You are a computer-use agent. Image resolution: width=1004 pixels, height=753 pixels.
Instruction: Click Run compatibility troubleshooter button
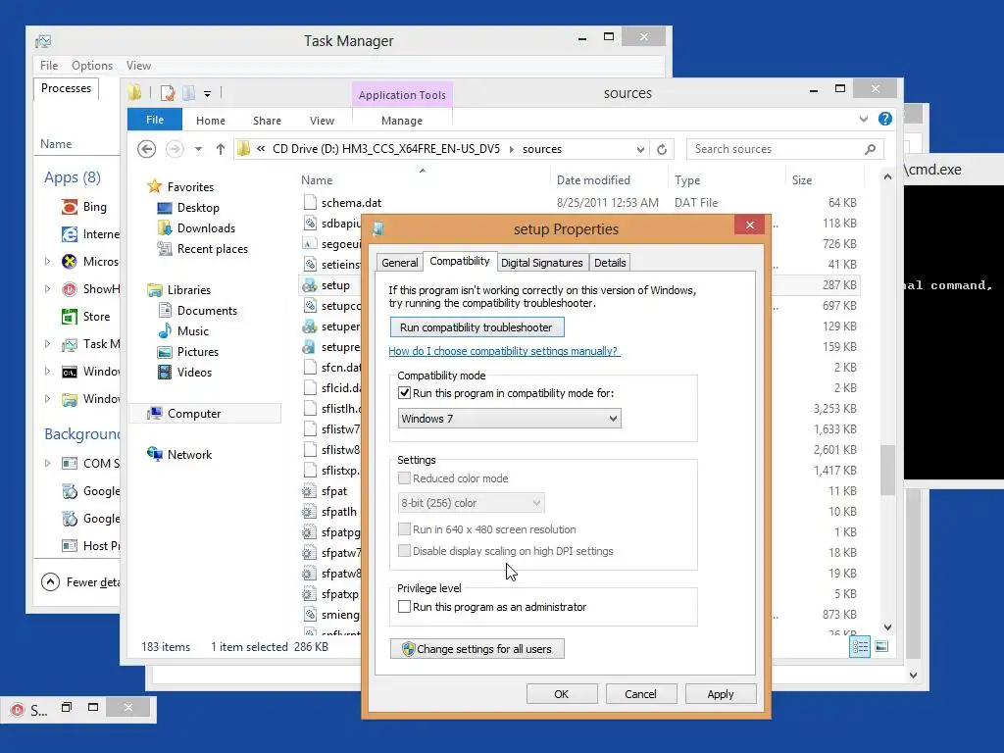tap(477, 327)
